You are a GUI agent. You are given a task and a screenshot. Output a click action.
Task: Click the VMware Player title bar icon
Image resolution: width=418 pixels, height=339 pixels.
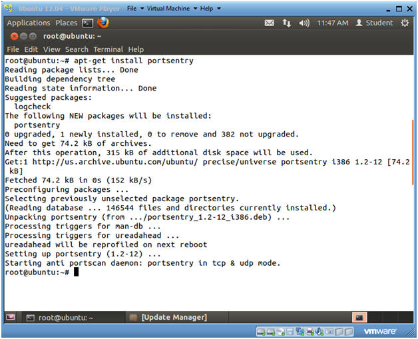(x=9, y=9)
